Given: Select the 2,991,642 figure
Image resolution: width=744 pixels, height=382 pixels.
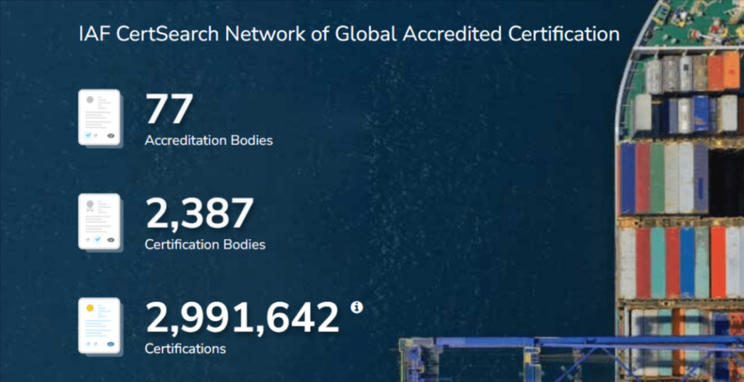Looking at the screenshot, I should (243, 318).
